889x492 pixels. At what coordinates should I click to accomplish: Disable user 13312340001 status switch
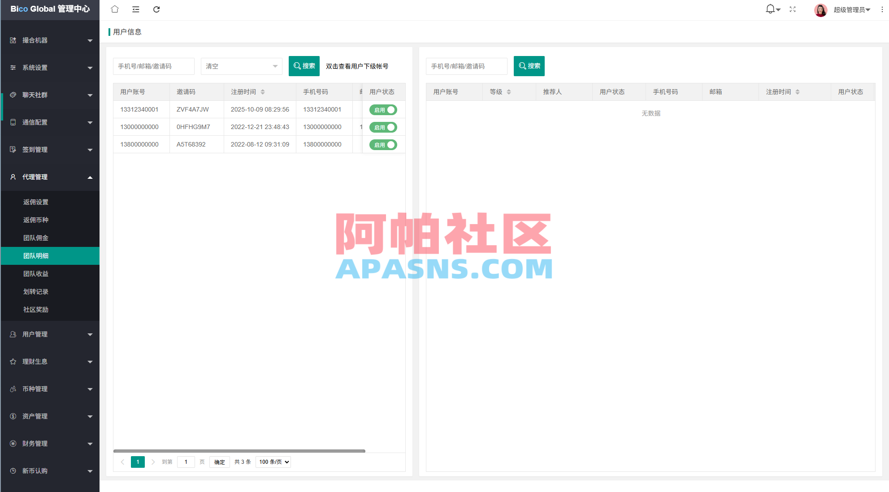click(383, 109)
